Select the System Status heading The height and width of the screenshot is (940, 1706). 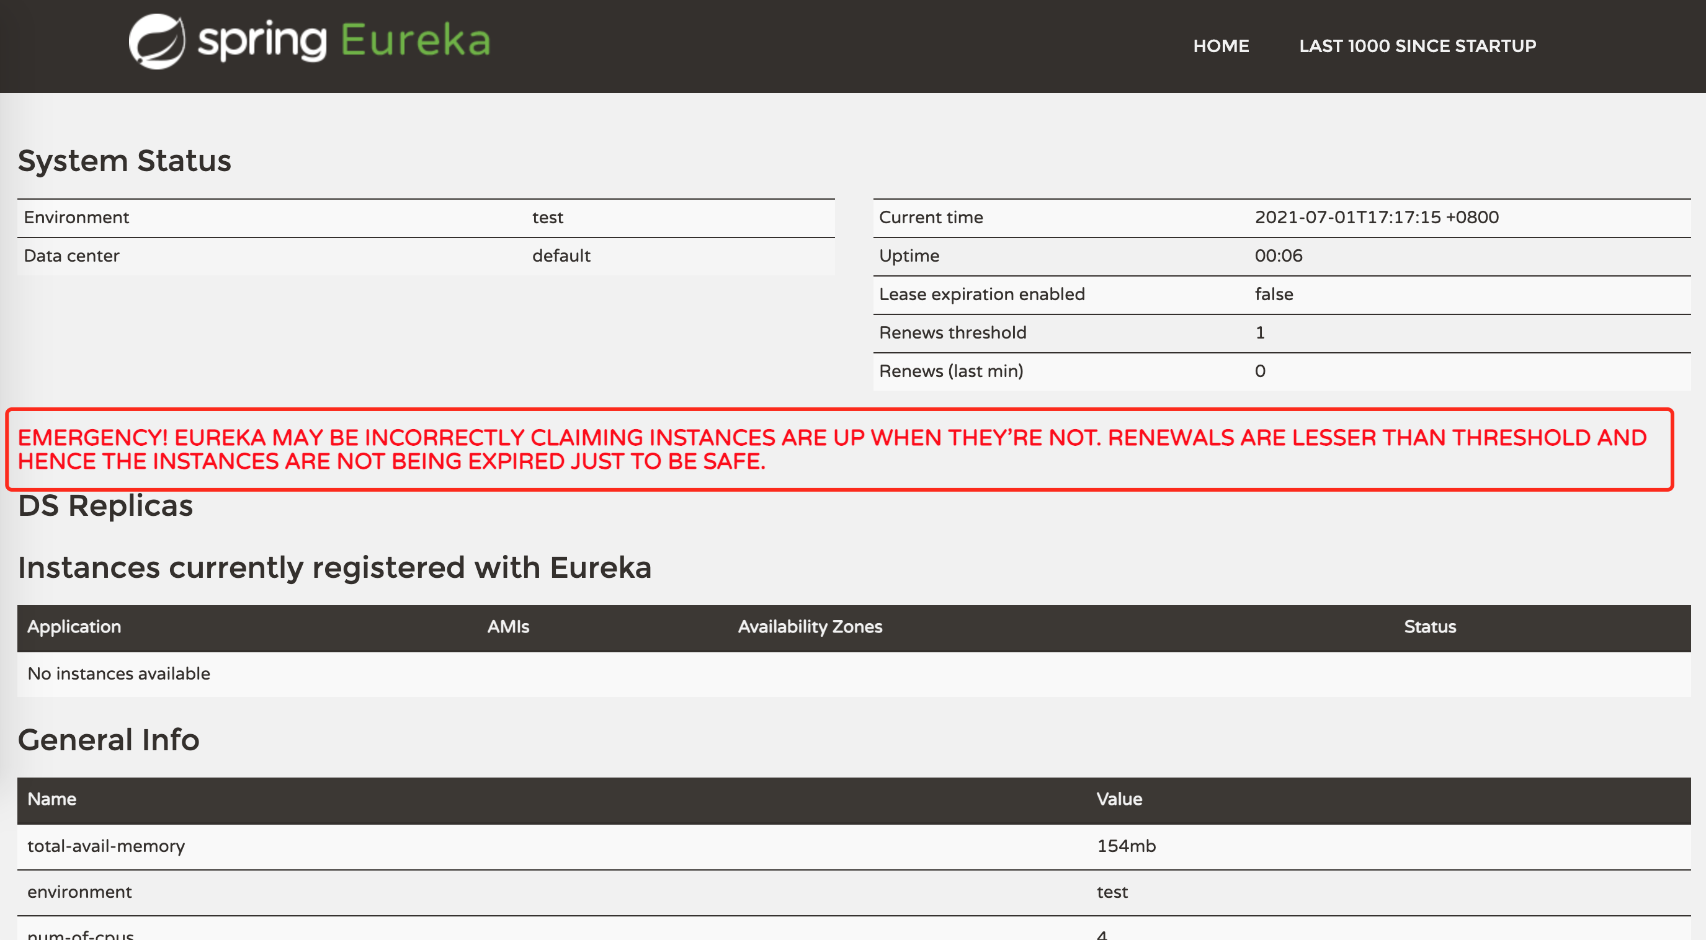[125, 161]
